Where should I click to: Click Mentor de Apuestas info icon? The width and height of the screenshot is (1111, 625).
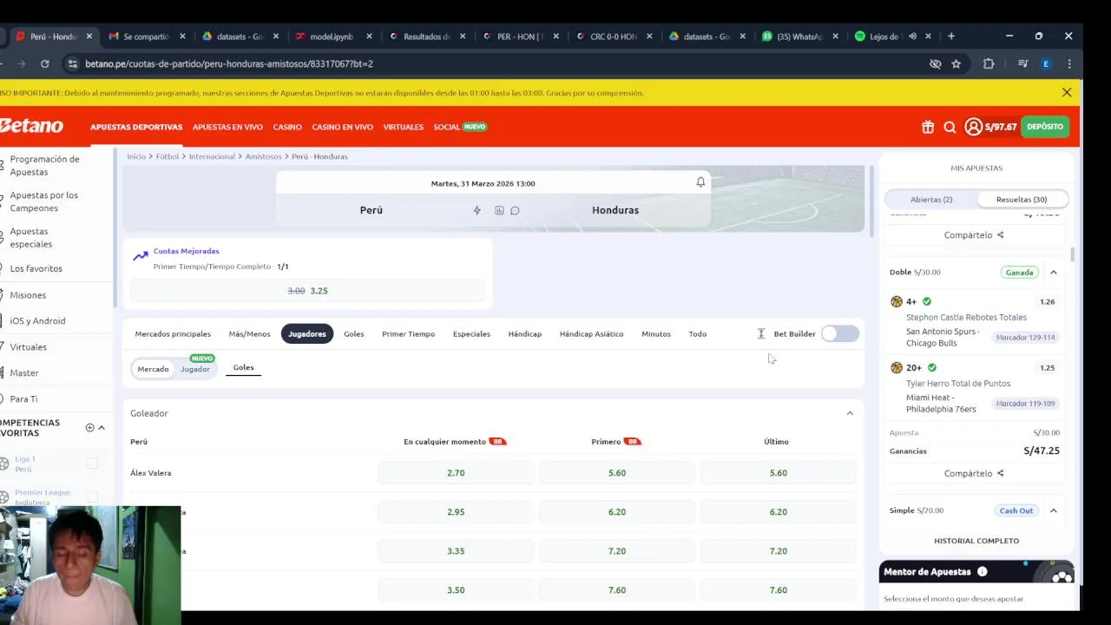(x=983, y=571)
